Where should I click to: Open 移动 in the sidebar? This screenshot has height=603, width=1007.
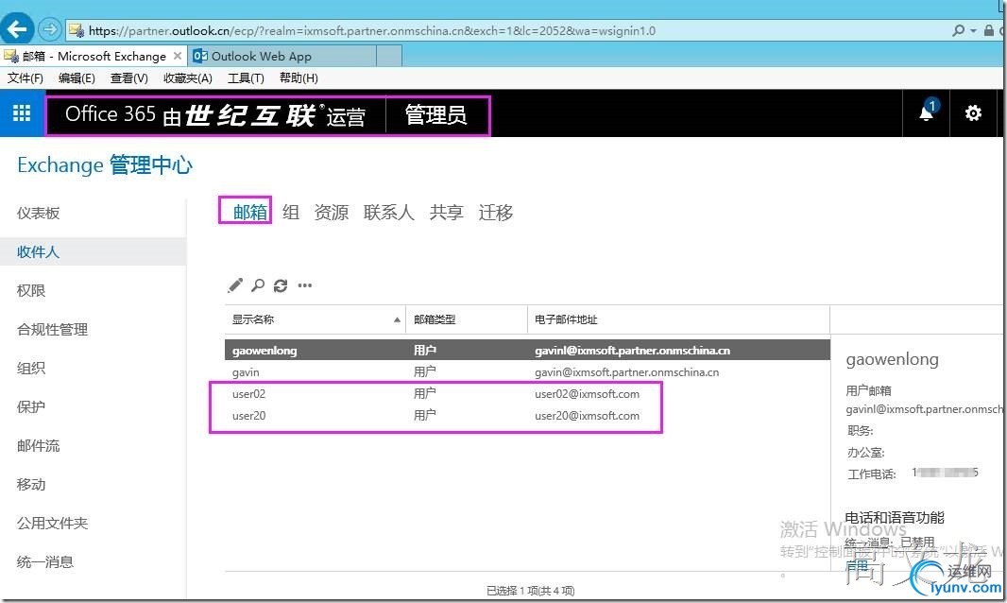point(31,484)
